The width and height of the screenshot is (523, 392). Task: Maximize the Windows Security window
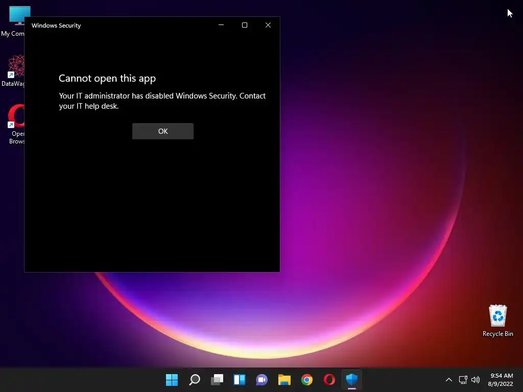245,25
